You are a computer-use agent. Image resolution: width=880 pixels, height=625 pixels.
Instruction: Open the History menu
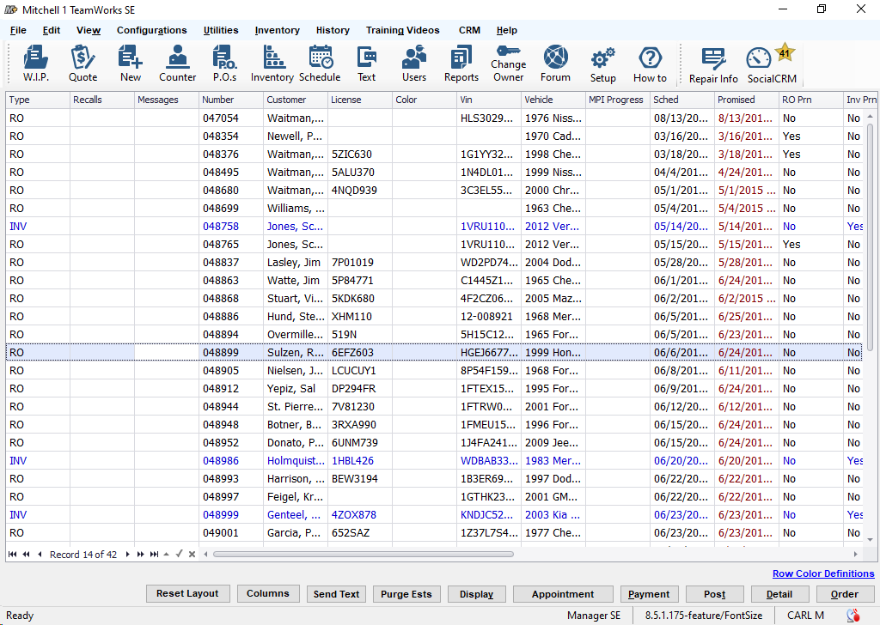click(x=333, y=30)
